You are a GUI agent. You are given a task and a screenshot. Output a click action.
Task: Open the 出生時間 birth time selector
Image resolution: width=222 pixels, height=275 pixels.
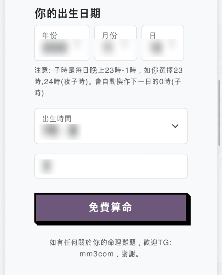(111, 126)
